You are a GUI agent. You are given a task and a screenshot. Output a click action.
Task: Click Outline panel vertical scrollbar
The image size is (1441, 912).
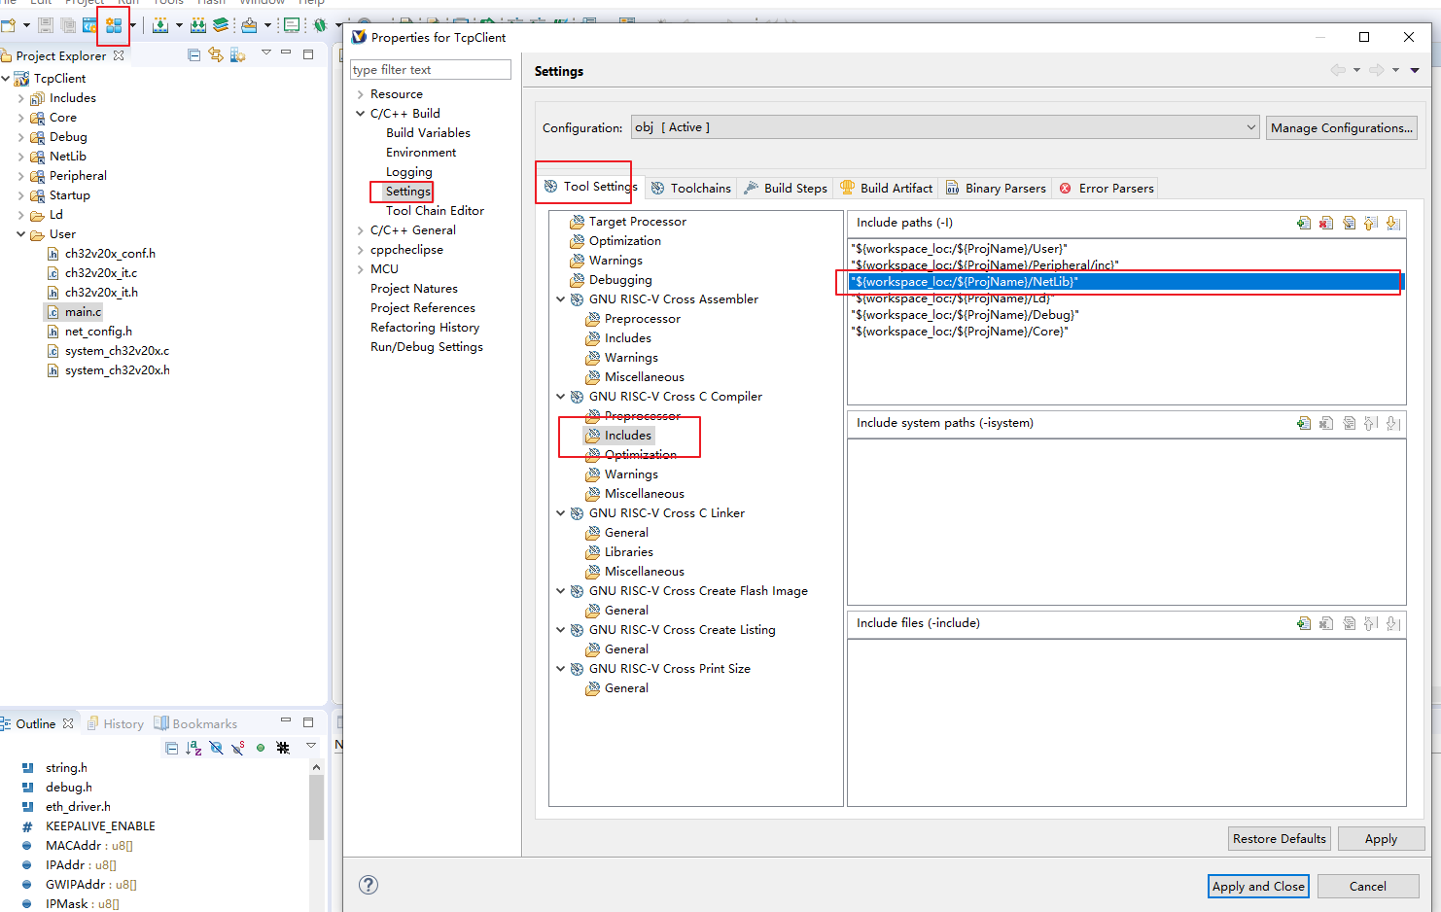(x=316, y=805)
